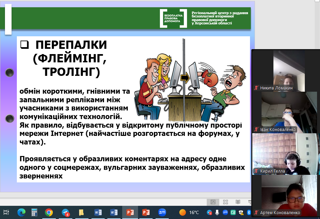Open the weather widget showing 16°C
Image resolution: width=320 pixels, height=219 pixels.
point(189,212)
